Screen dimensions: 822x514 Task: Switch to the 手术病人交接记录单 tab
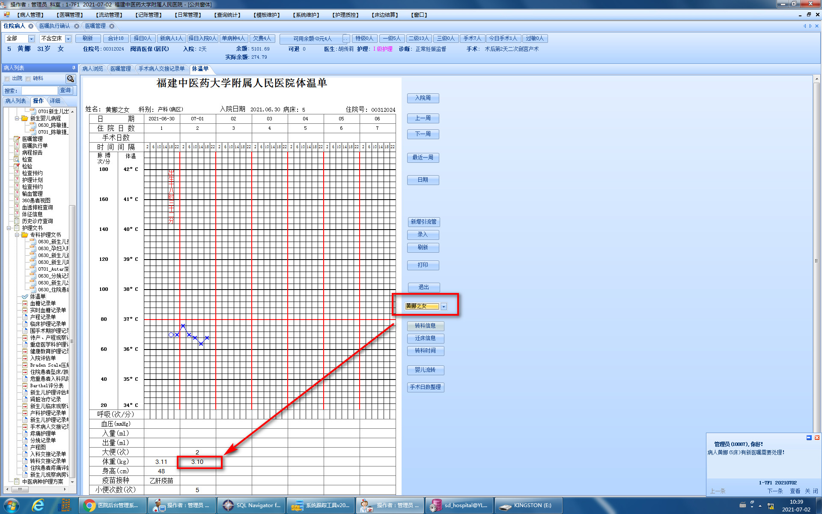click(x=161, y=69)
